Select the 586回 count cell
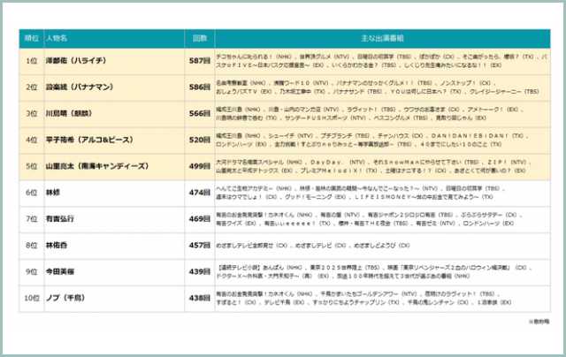This screenshot has height=357, width=566. click(199, 88)
